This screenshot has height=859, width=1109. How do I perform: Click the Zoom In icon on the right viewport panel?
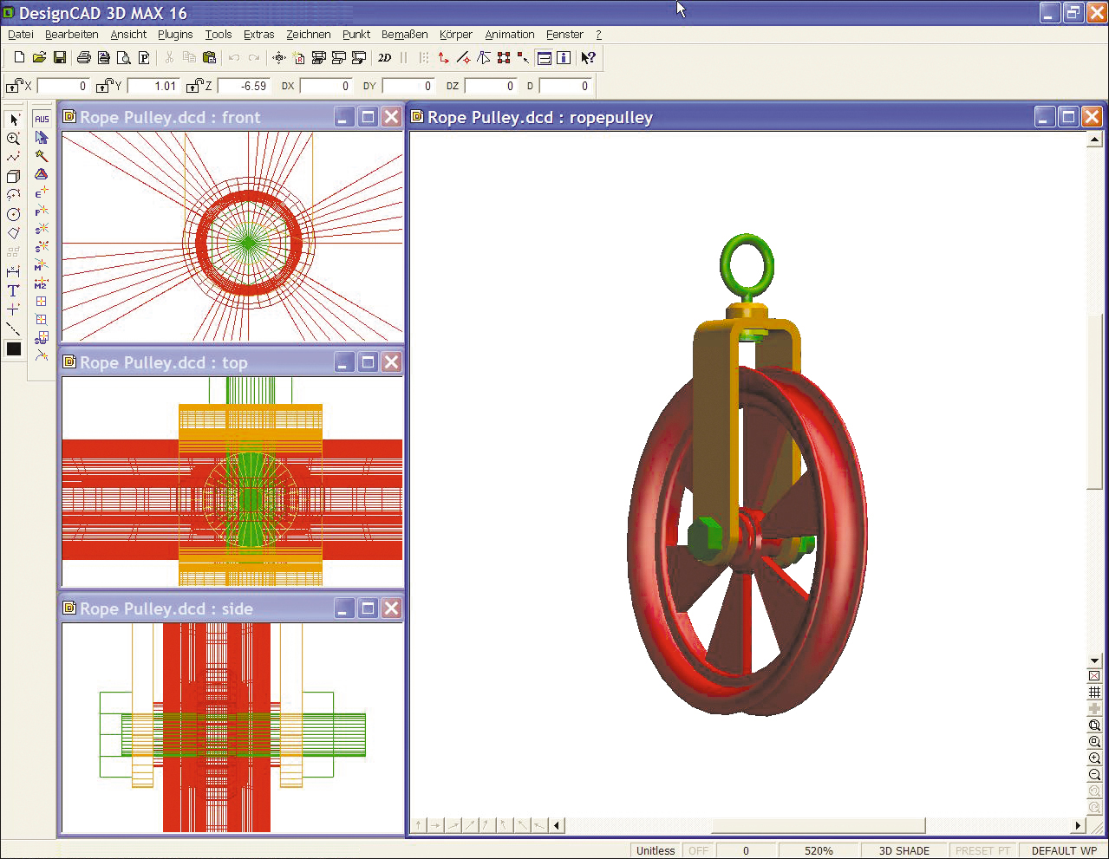[1094, 758]
